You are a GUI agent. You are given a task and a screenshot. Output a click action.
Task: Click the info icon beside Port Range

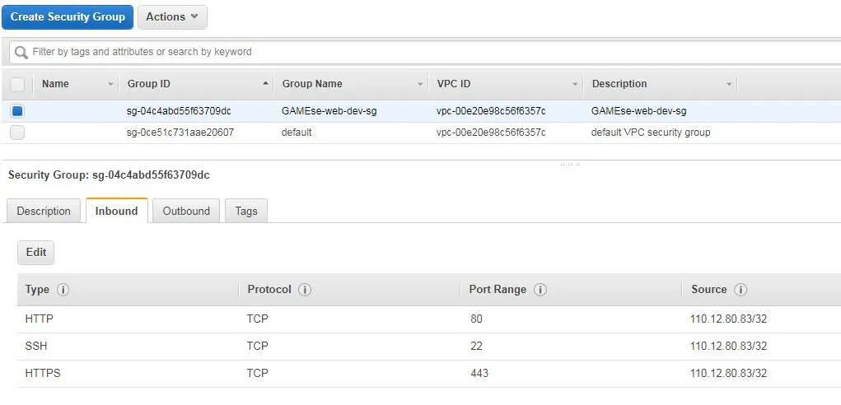click(540, 290)
